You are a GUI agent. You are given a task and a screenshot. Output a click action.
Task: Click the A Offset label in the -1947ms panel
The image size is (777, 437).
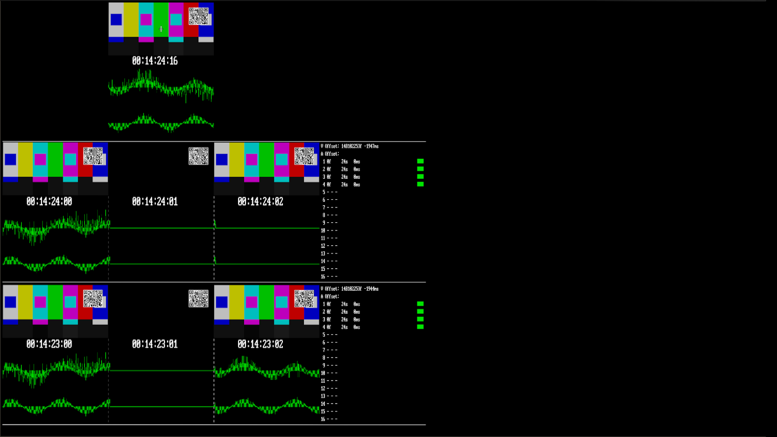point(330,154)
